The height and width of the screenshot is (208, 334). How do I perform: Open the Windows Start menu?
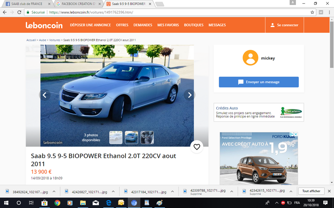click(x=6, y=203)
